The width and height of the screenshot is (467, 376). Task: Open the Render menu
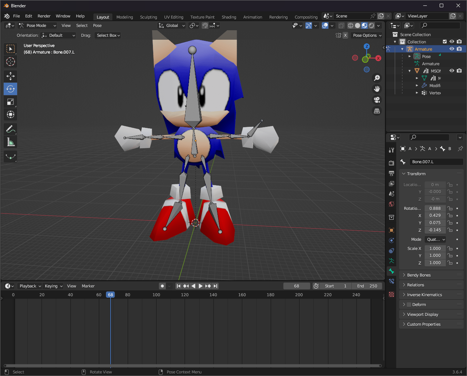pos(44,16)
